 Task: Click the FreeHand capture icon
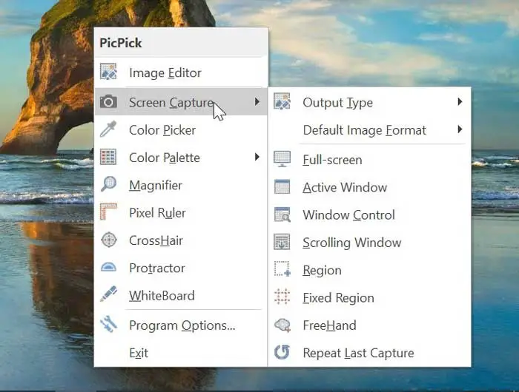click(x=282, y=325)
